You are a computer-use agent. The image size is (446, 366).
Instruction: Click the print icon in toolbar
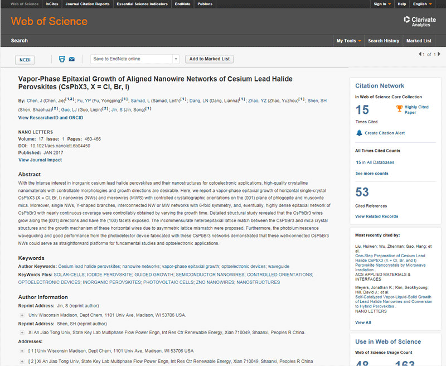click(62, 59)
